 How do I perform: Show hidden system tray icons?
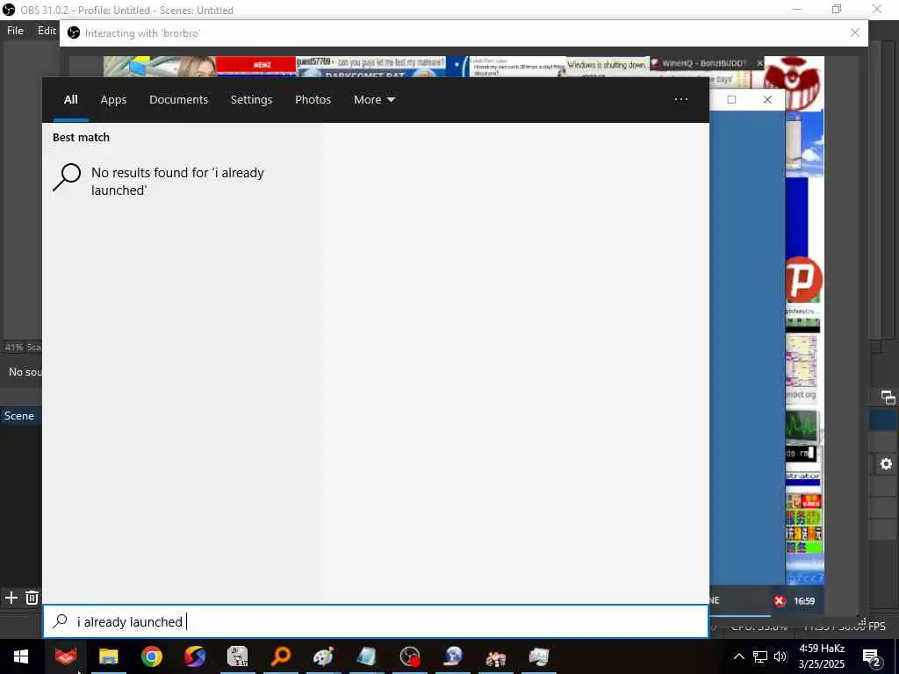(x=738, y=656)
